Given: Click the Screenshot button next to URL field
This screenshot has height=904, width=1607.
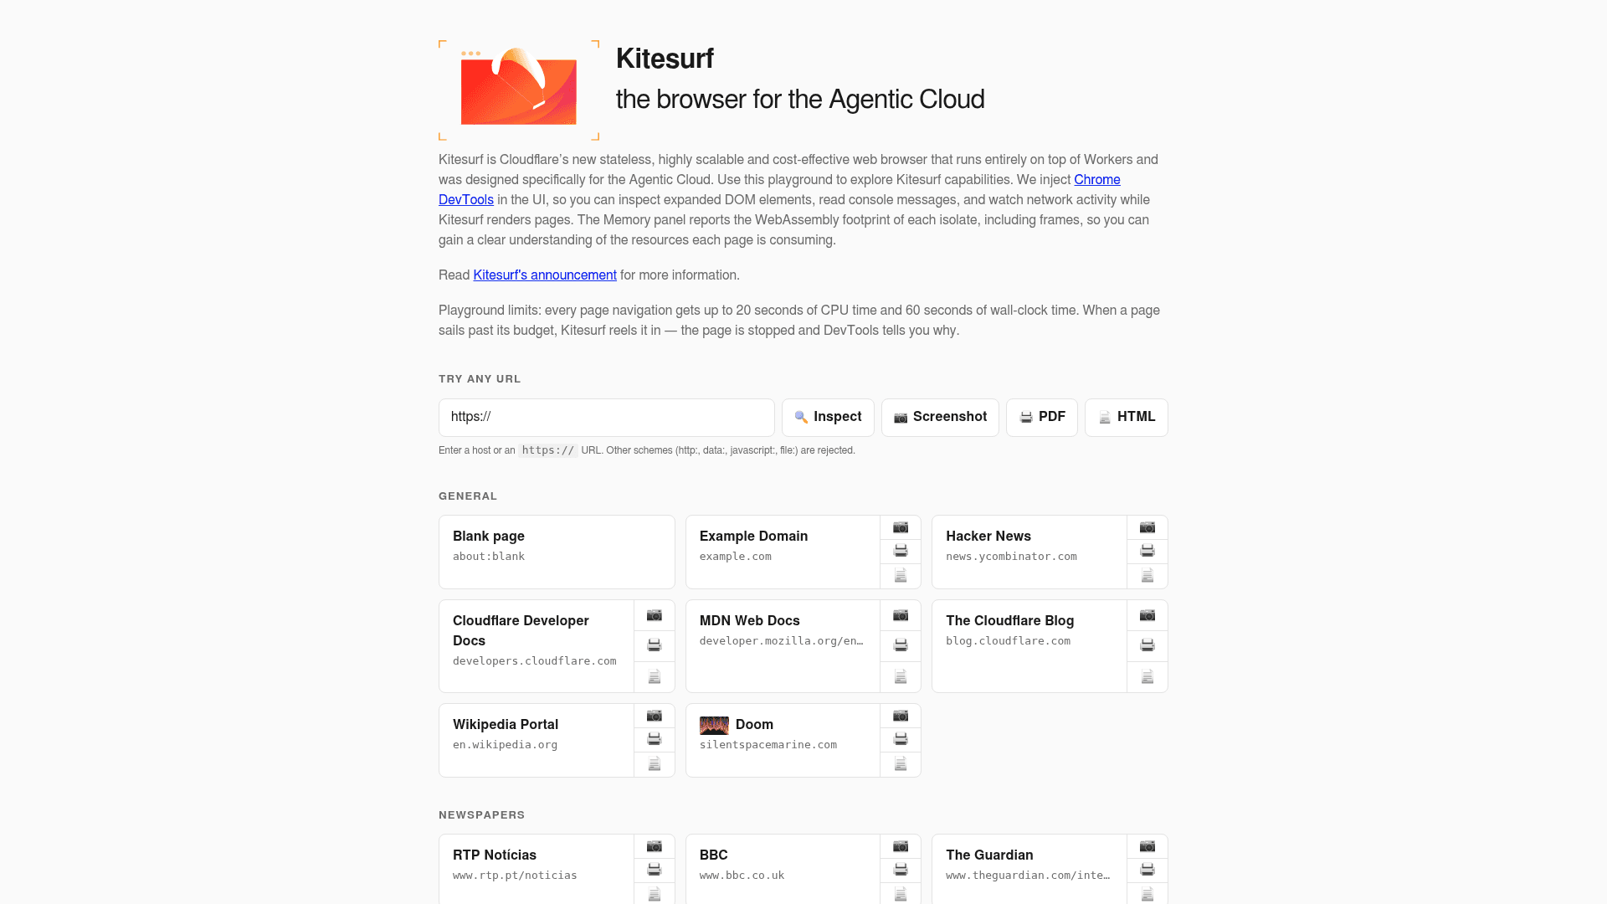Looking at the screenshot, I should pyautogui.click(x=940, y=417).
